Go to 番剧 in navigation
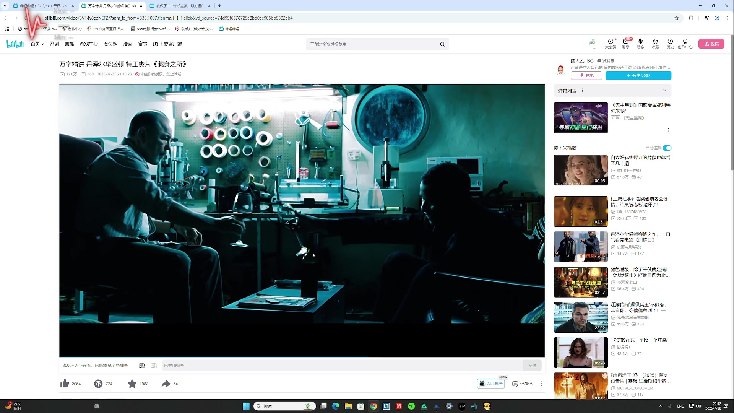Viewport: 734px width, 413px height. point(54,44)
